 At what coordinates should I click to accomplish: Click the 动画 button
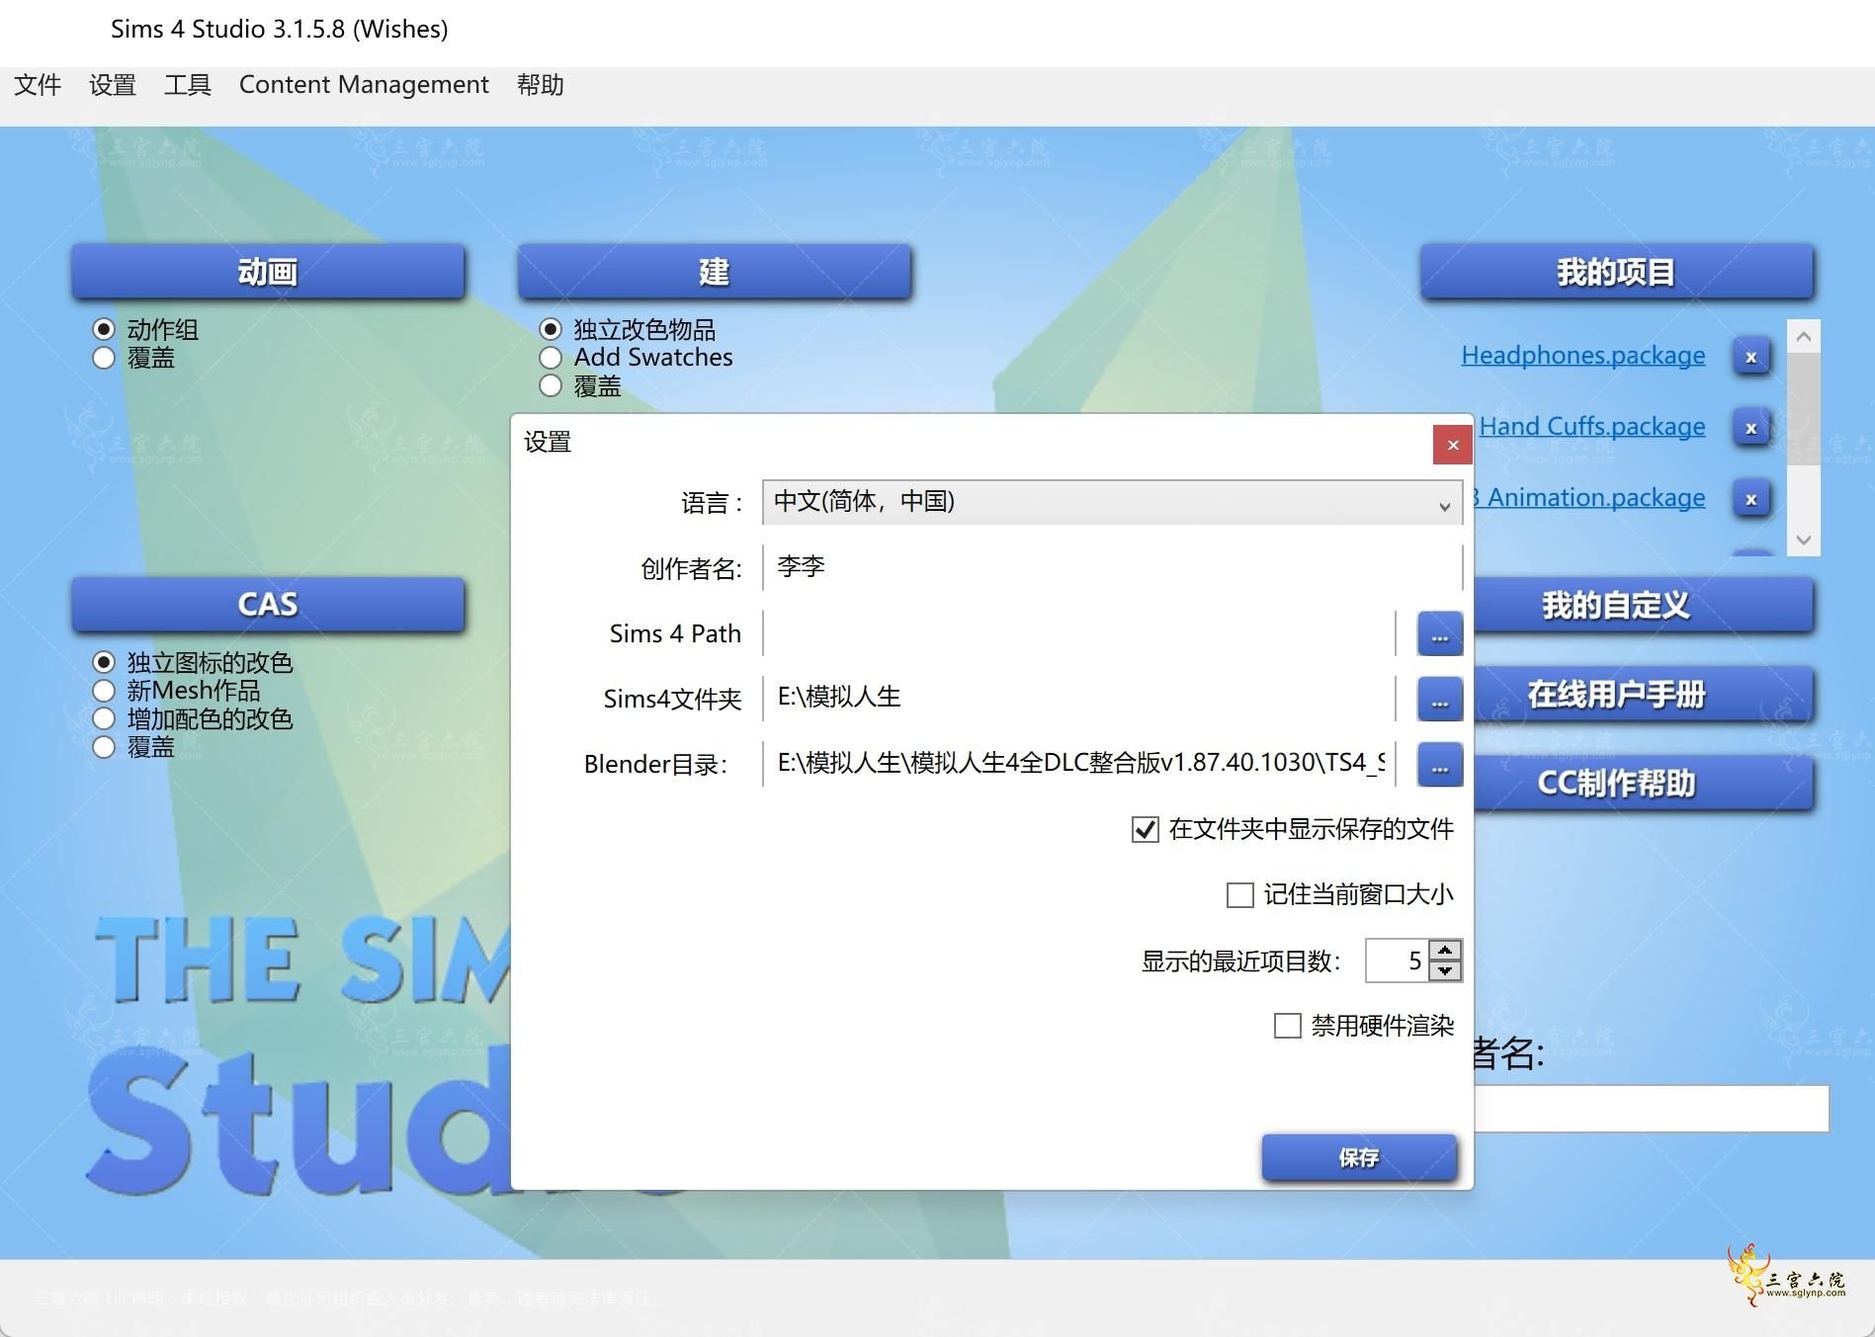tap(268, 272)
